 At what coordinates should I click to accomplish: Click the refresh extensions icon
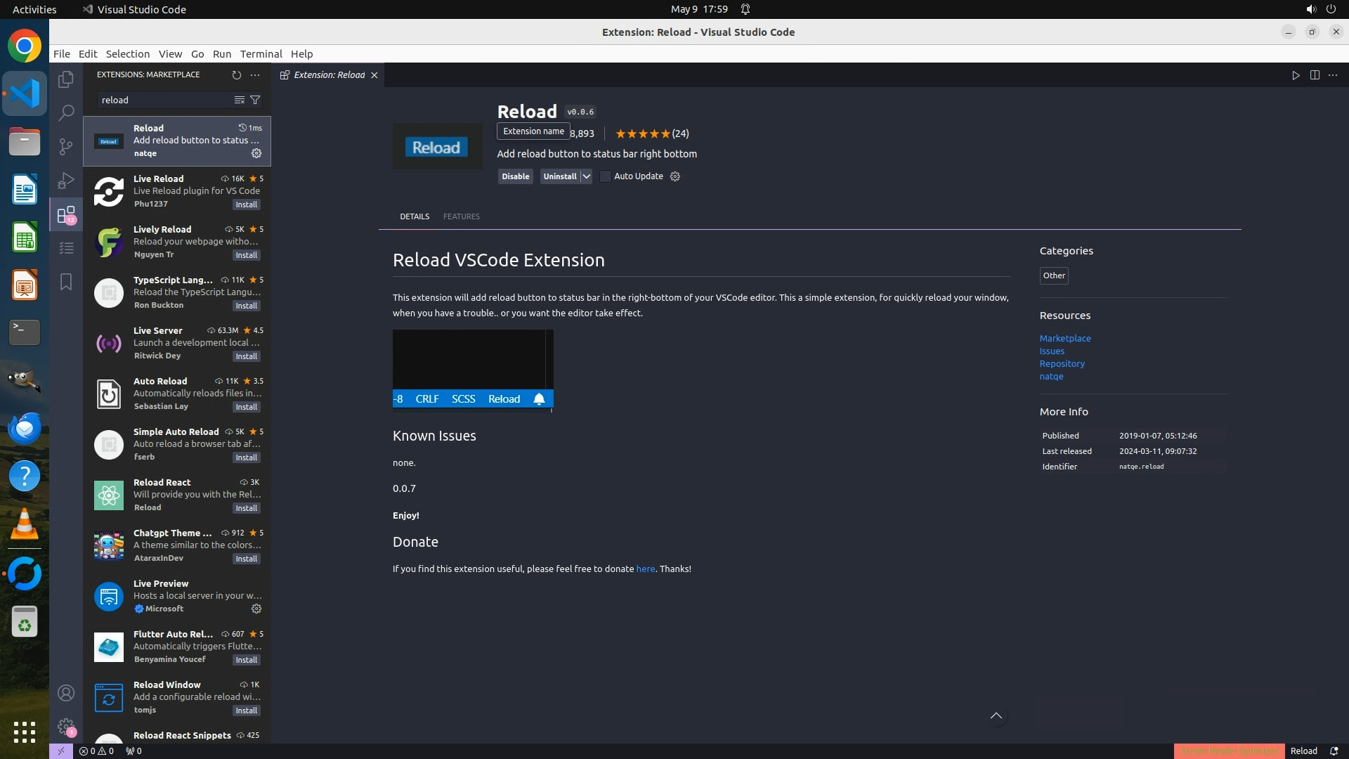pos(237,74)
